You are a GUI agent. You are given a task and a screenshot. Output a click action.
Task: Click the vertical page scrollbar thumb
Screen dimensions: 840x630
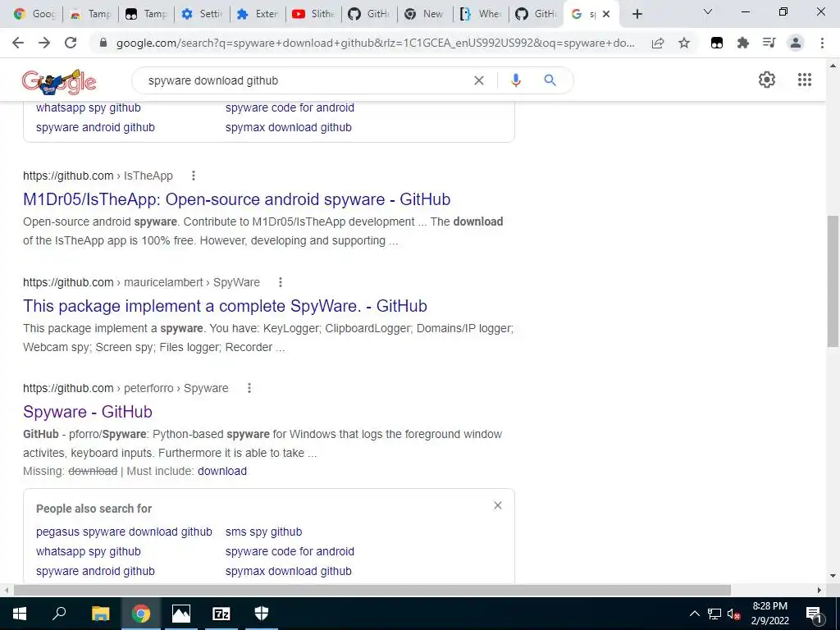pos(833,281)
